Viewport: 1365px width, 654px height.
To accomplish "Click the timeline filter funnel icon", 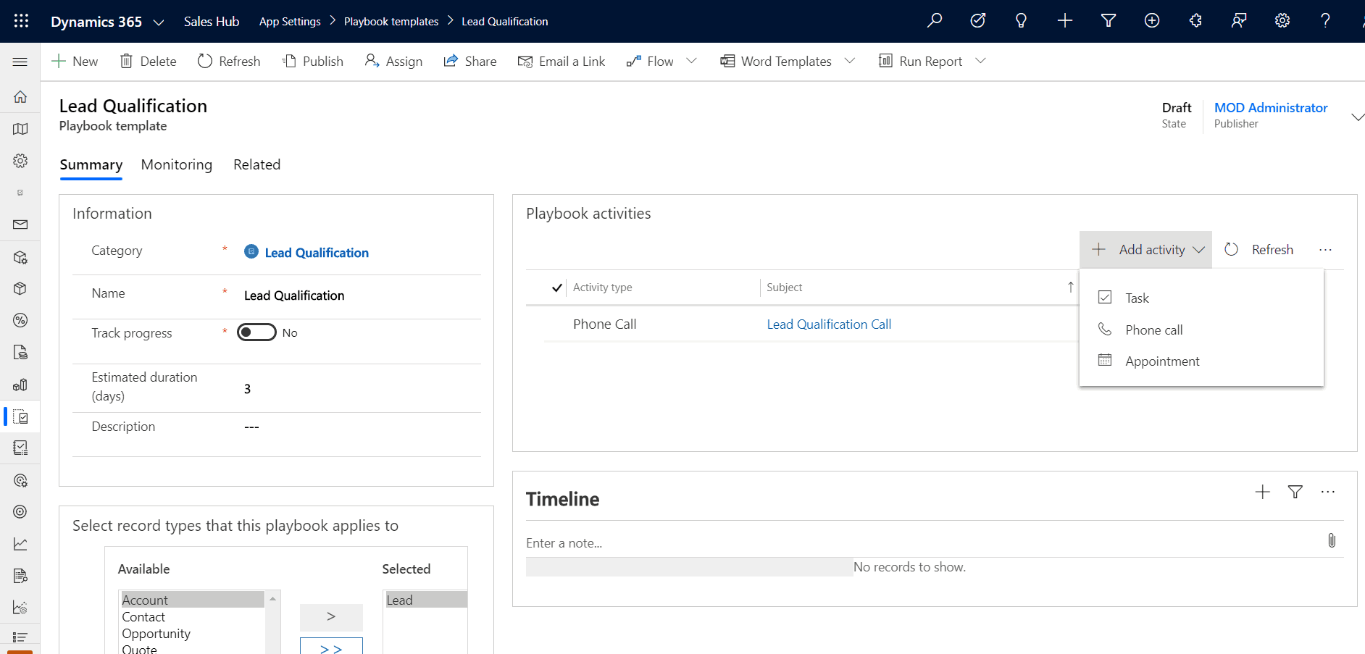I will [1295, 492].
